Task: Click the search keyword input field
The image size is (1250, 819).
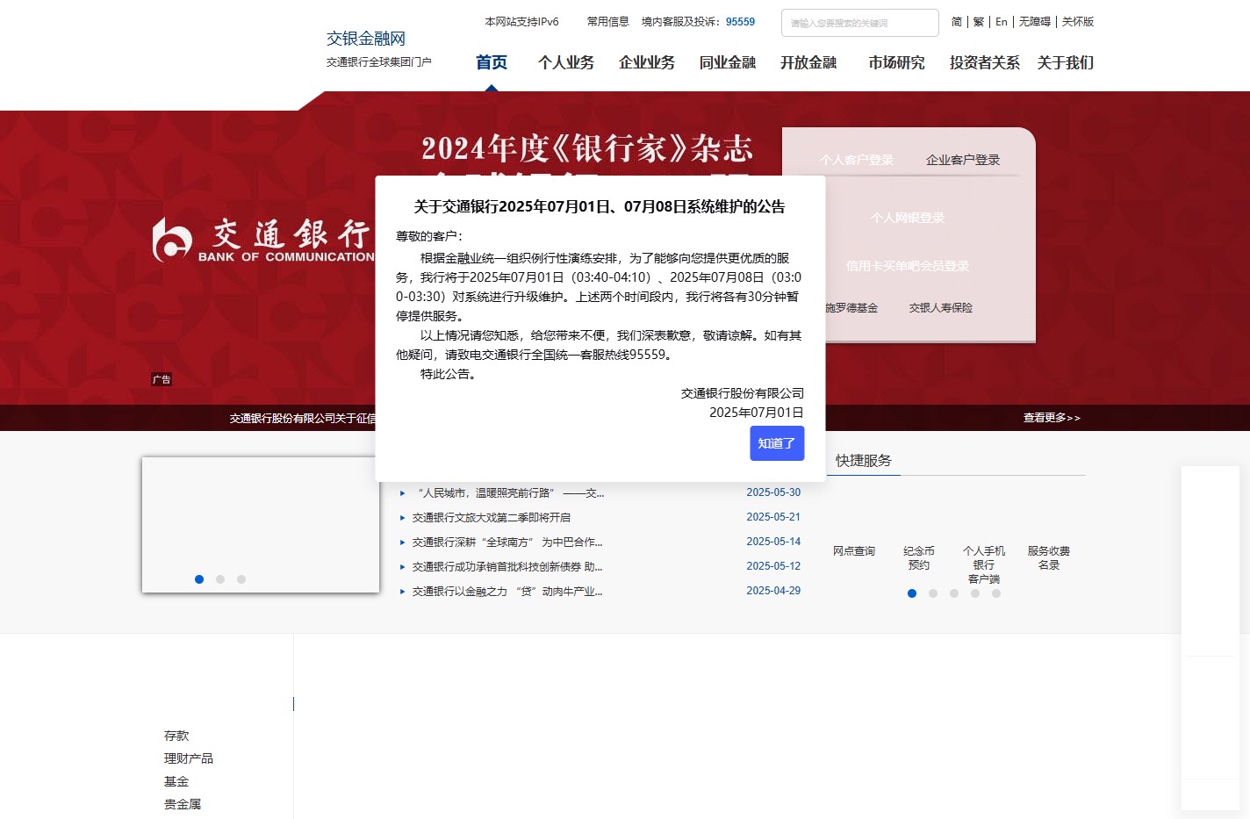Action: tap(860, 23)
